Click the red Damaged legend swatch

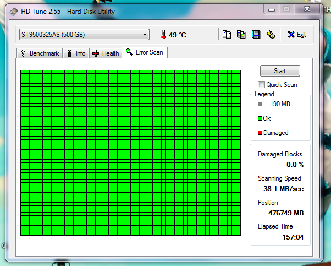coord(260,133)
